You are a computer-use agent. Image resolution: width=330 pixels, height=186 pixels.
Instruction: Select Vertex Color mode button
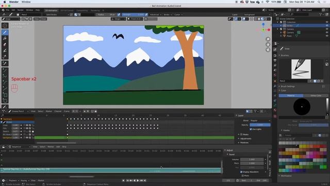tap(316, 96)
